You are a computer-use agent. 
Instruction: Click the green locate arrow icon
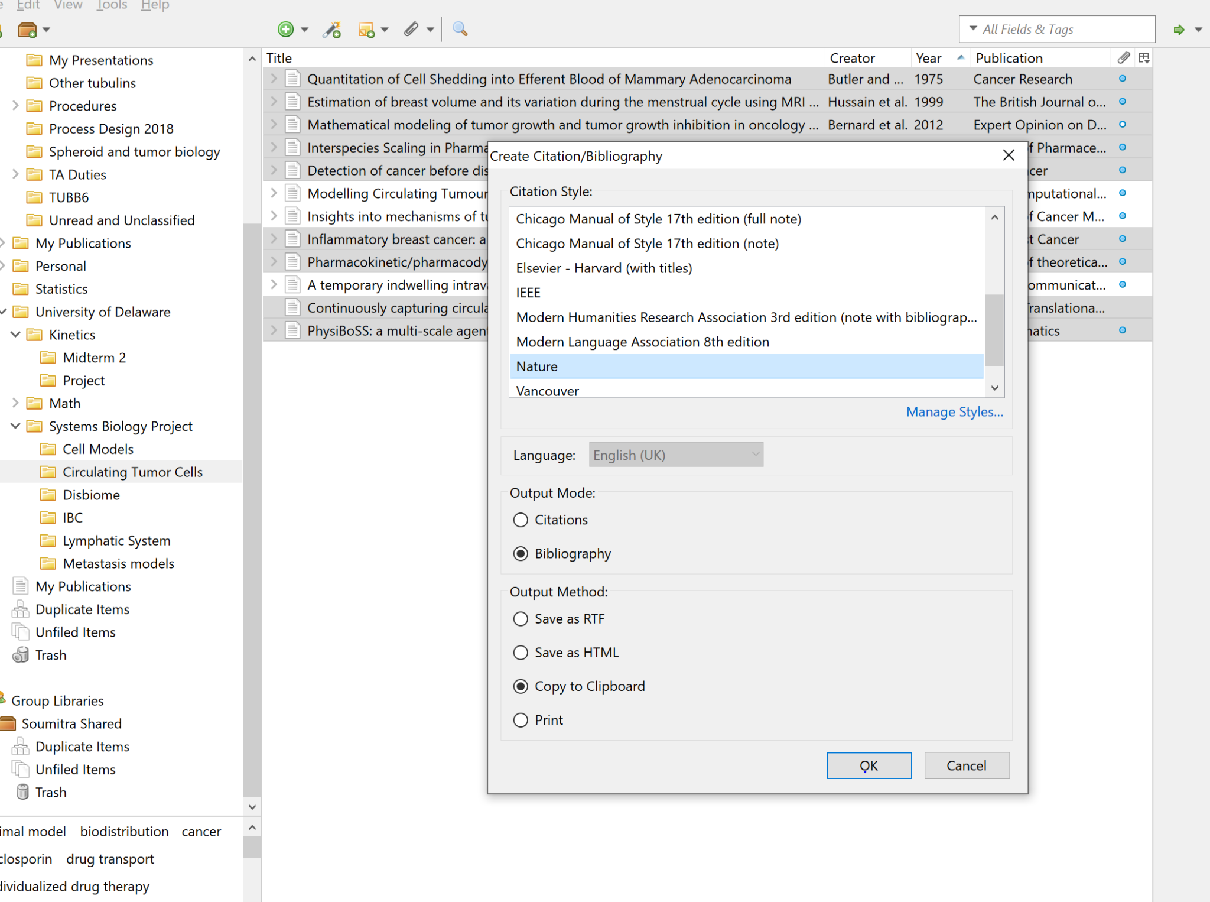click(x=1179, y=29)
